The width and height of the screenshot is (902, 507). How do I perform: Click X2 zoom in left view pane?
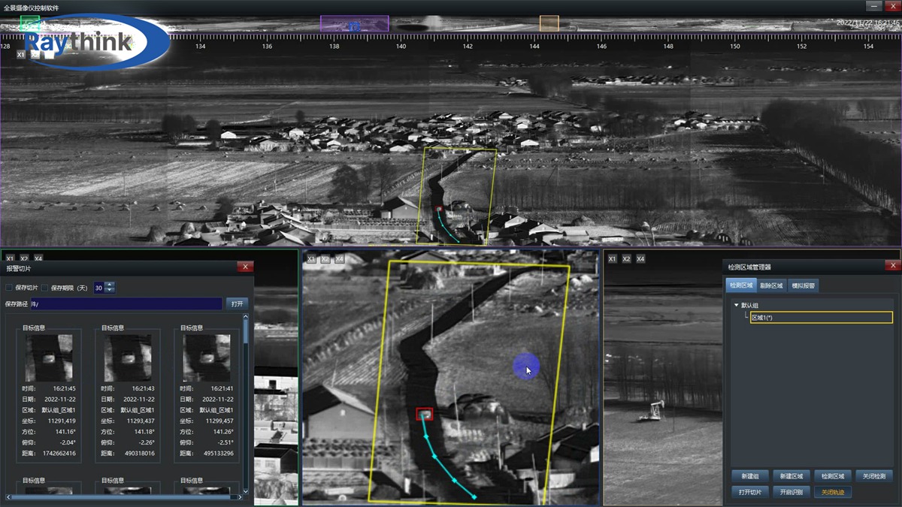point(24,258)
